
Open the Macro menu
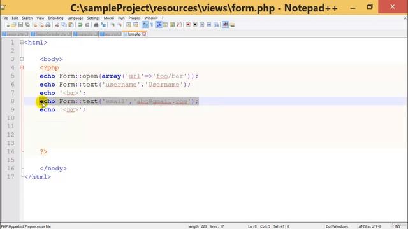coord(109,18)
